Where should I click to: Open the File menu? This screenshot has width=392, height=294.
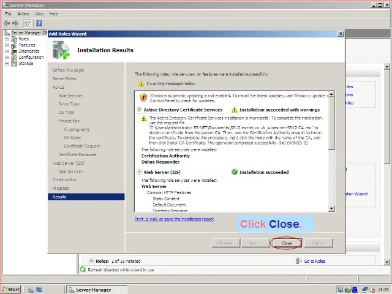8,14
